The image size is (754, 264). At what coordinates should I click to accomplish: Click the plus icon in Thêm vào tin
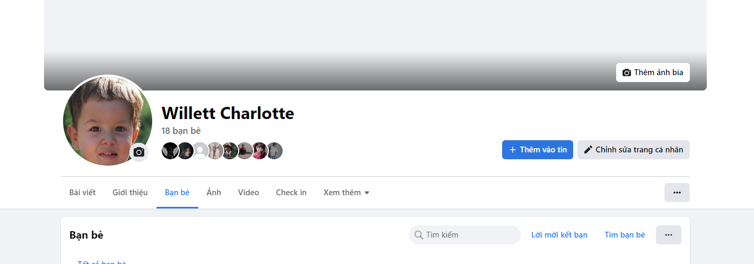pyautogui.click(x=513, y=150)
